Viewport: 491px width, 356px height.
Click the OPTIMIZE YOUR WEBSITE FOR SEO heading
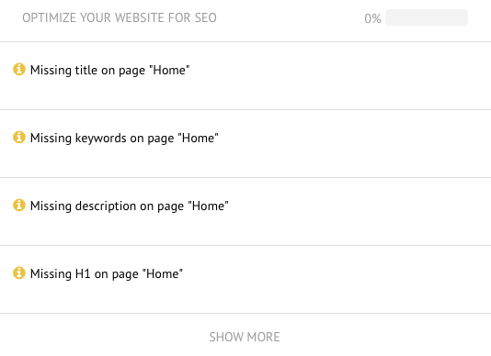click(x=120, y=17)
